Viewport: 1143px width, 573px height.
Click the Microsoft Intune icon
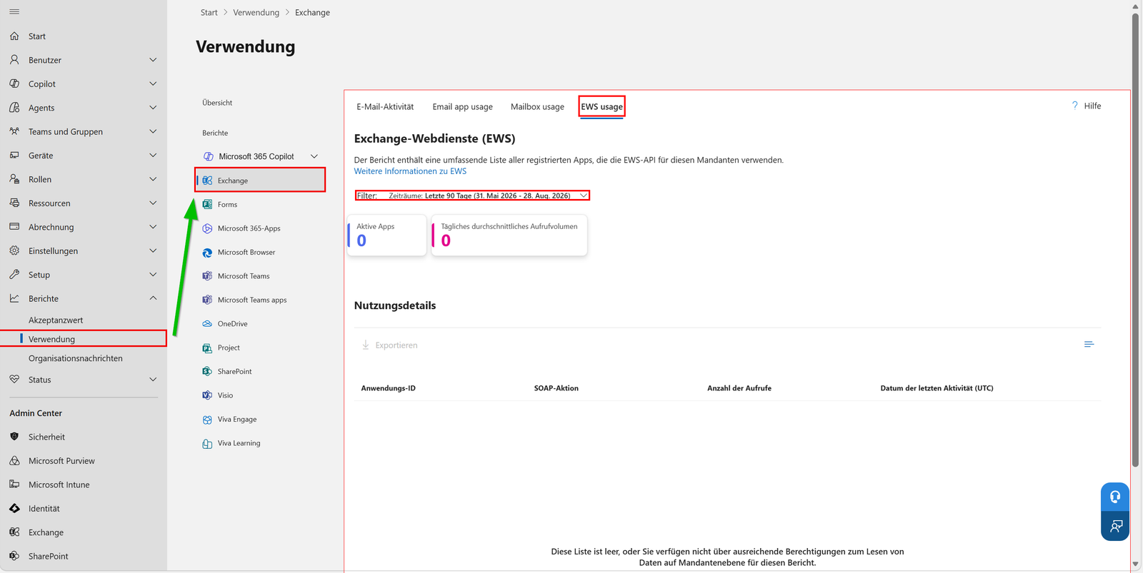14,485
